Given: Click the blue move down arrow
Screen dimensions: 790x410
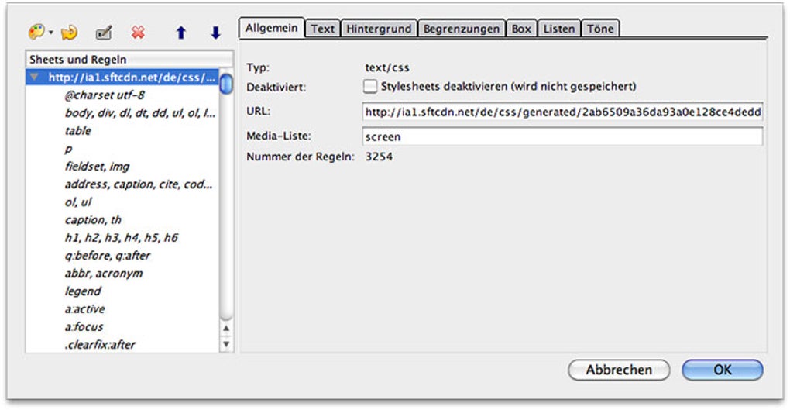Looking at the screenshot, I should pos(215,33).
